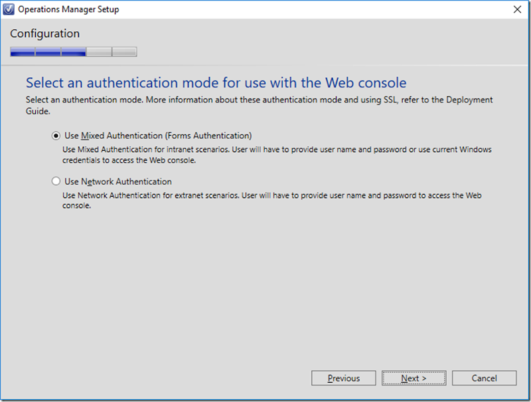Cancel the Operations Manager setup
531x402 pixels.
pyautogui.click(x=485, y=378)
